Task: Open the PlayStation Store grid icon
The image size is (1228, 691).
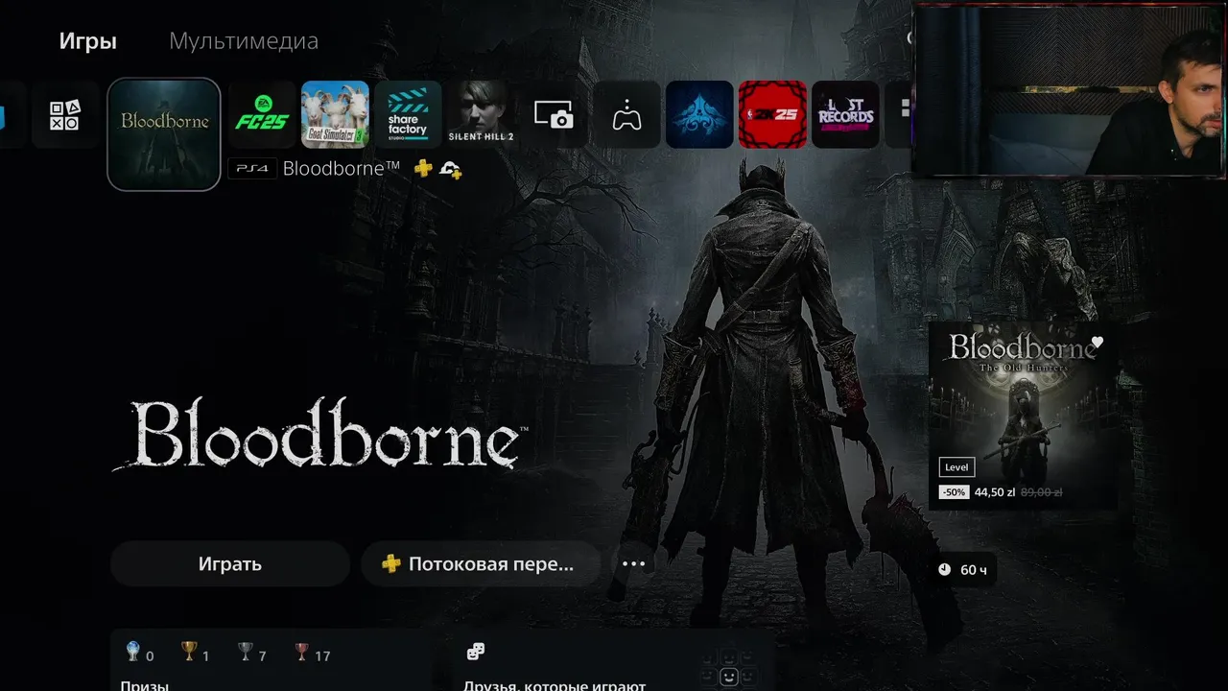Action: click(x=65, y=115)
